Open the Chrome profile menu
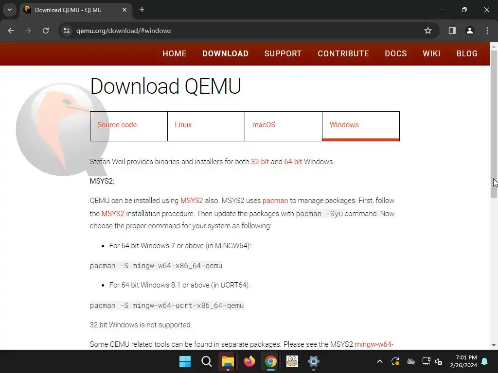The height and width of the screenshot is (373, 498). click(x=470, y=31)
